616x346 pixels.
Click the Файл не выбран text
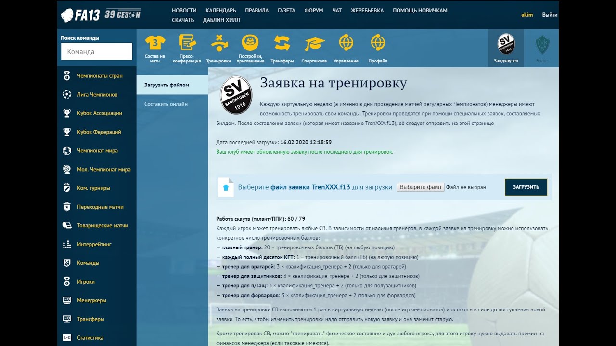pos(466,187)
